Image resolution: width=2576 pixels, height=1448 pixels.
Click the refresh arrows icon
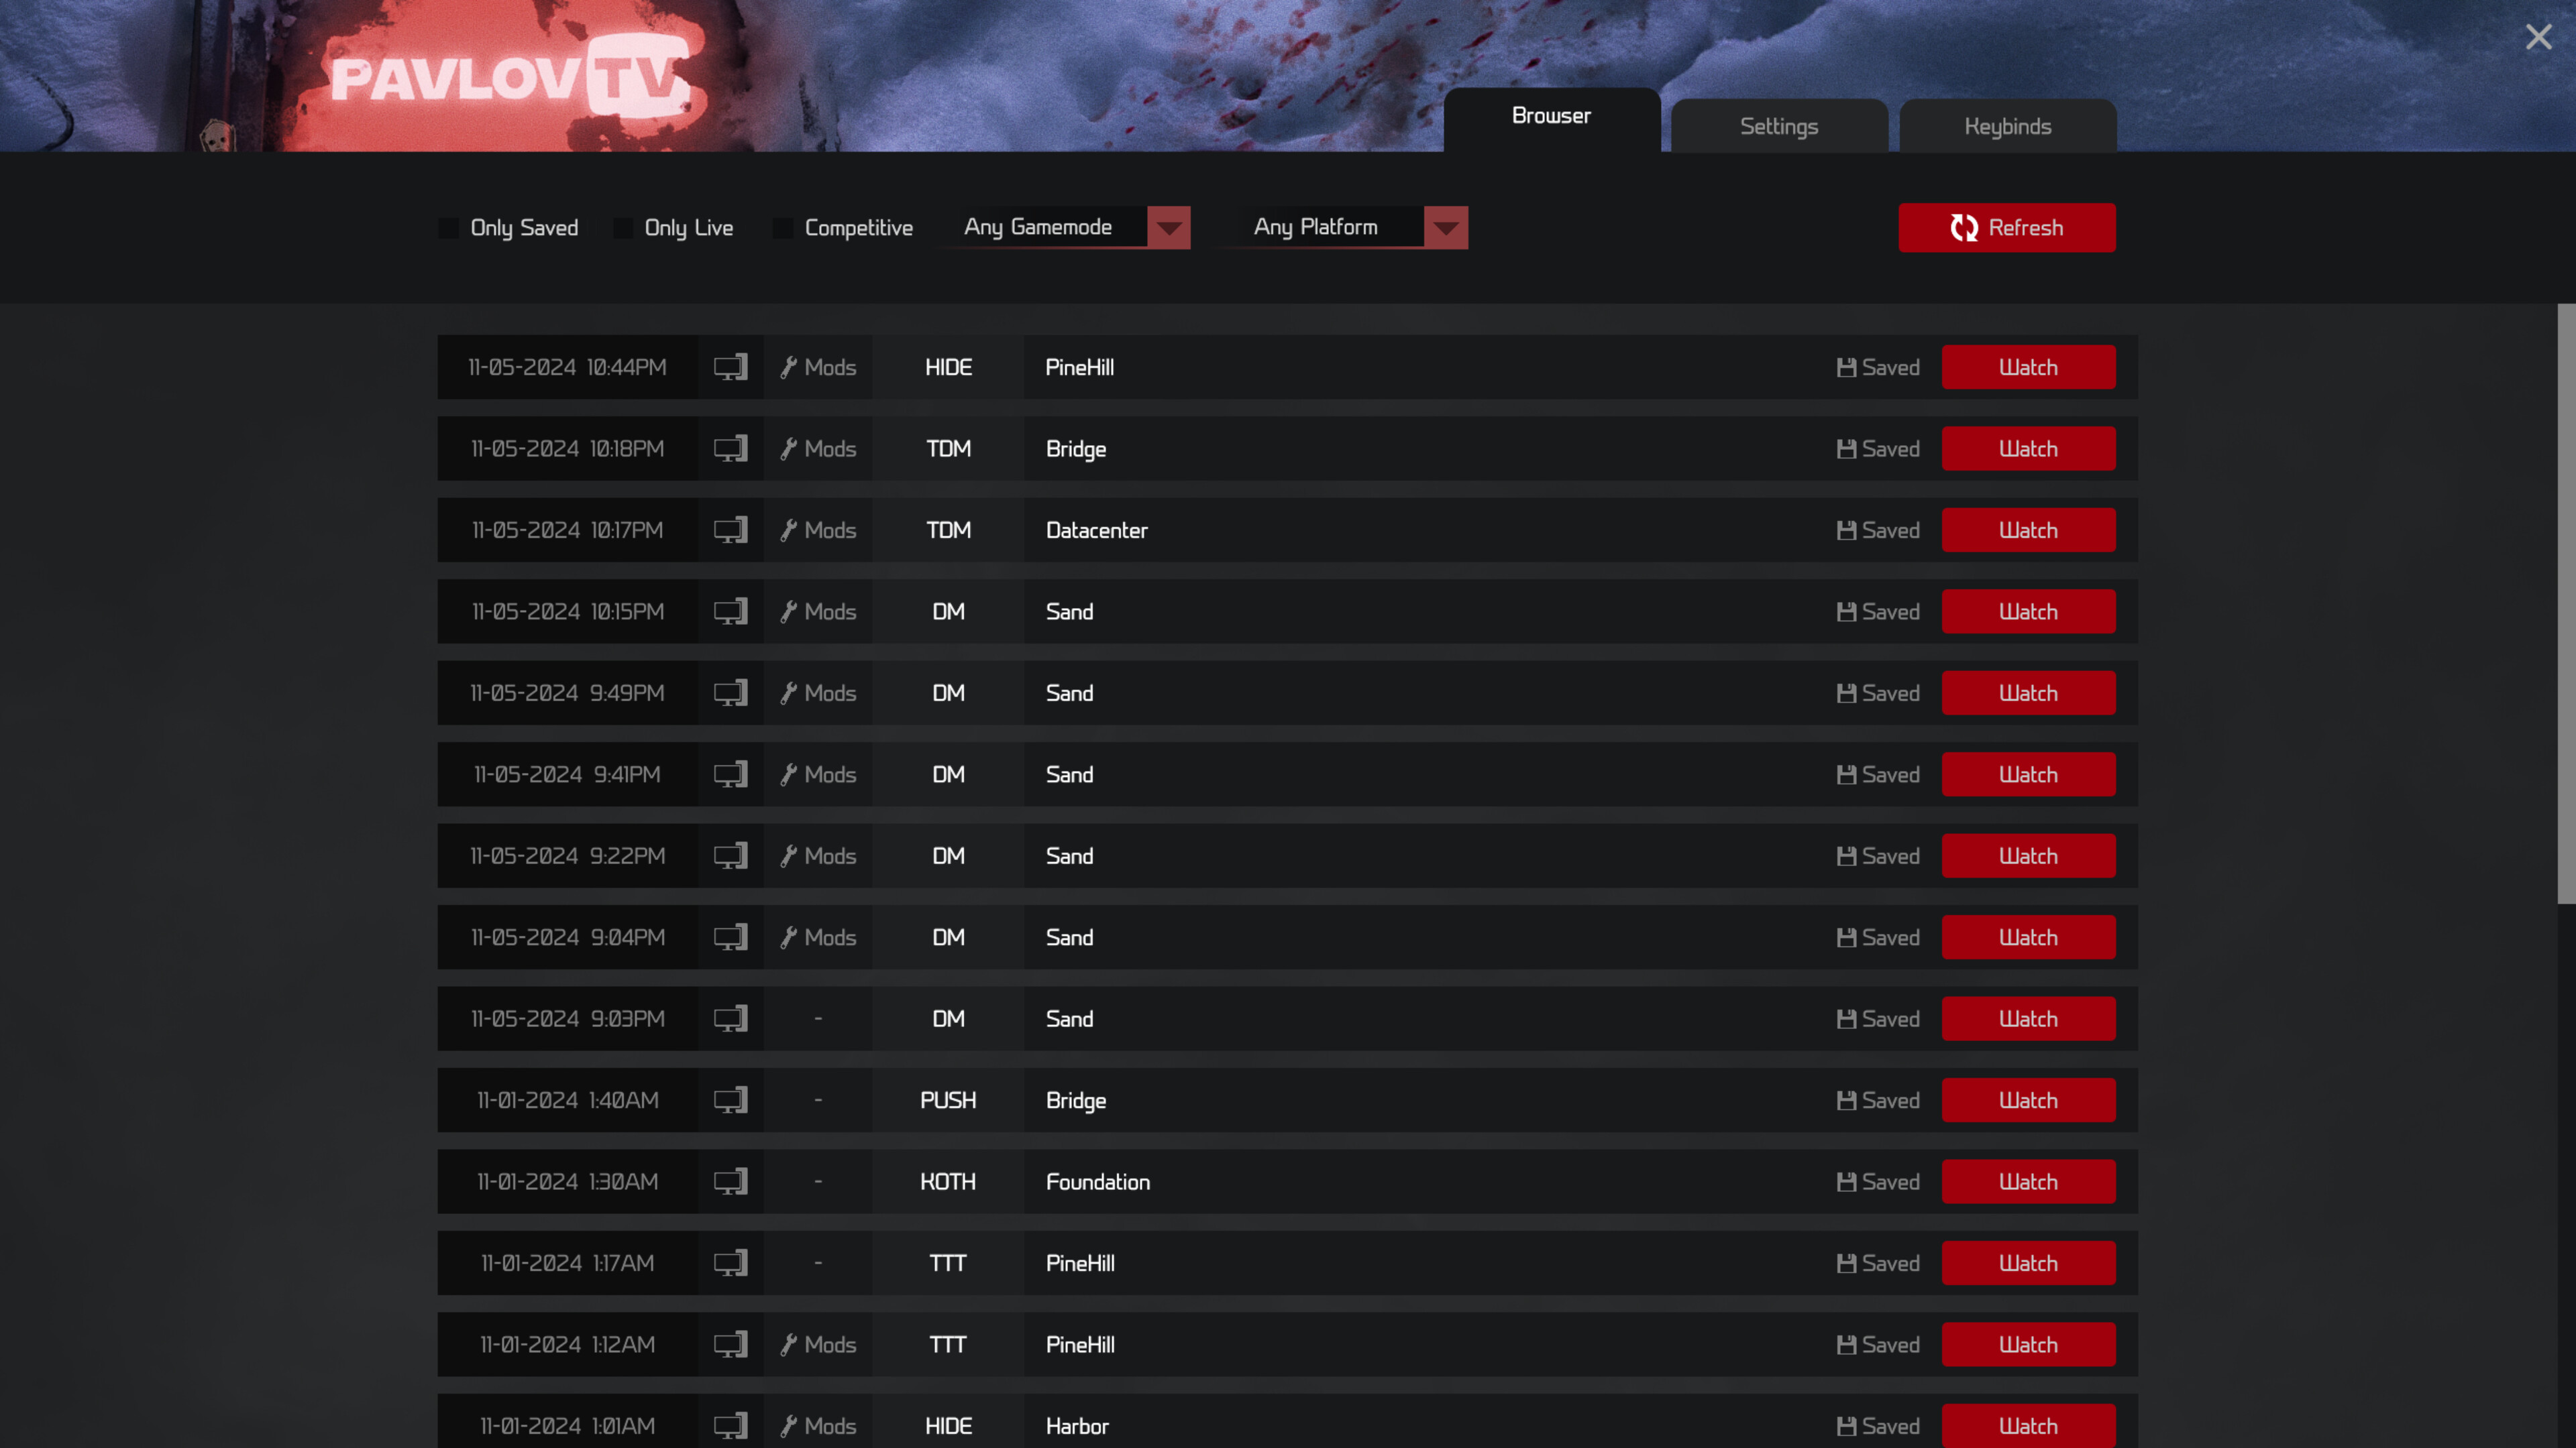click(1965, 228)
